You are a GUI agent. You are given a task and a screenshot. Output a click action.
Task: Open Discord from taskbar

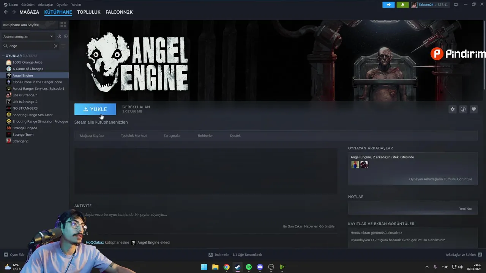[260, 267]
